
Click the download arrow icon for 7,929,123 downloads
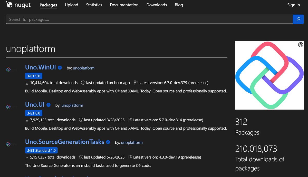coord(27,120)
